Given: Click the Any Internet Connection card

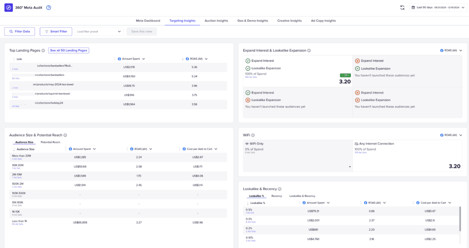Looking at the screenshot, I should (x=407, y=156).
